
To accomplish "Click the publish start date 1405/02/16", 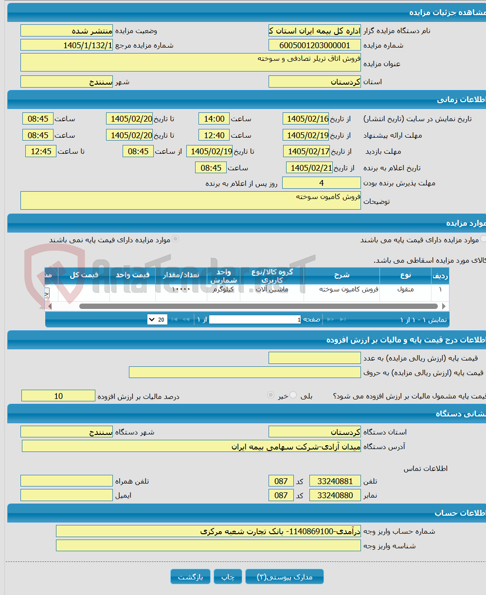I will pos(306,119).
